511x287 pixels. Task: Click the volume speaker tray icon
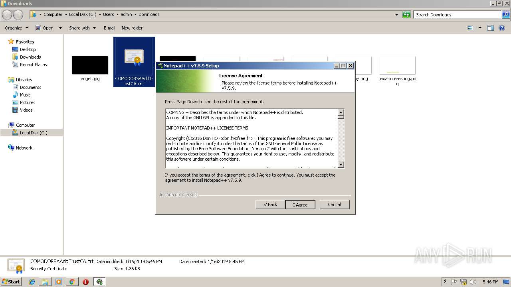coord(473,282)
